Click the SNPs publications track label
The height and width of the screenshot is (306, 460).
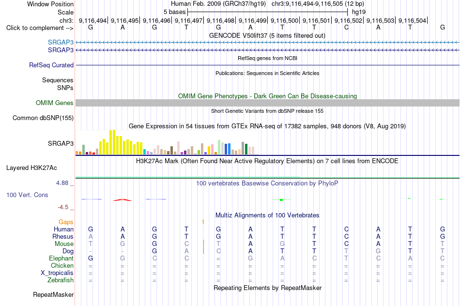click(x=65, y=88)
